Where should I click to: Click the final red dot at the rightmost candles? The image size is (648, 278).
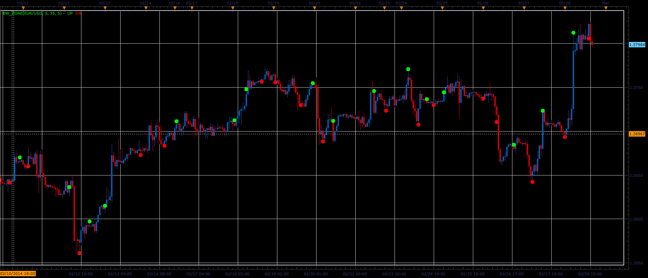point(589,38)
